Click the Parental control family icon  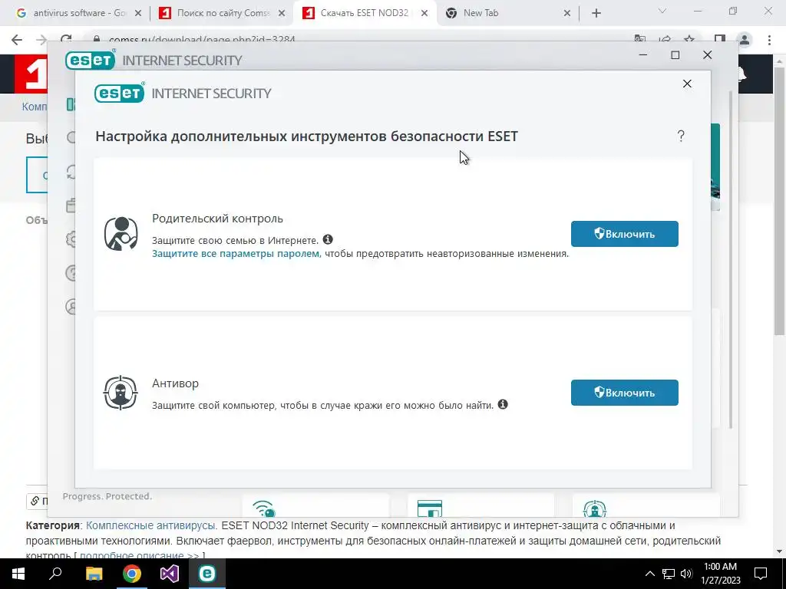click(x=121, y=233)
